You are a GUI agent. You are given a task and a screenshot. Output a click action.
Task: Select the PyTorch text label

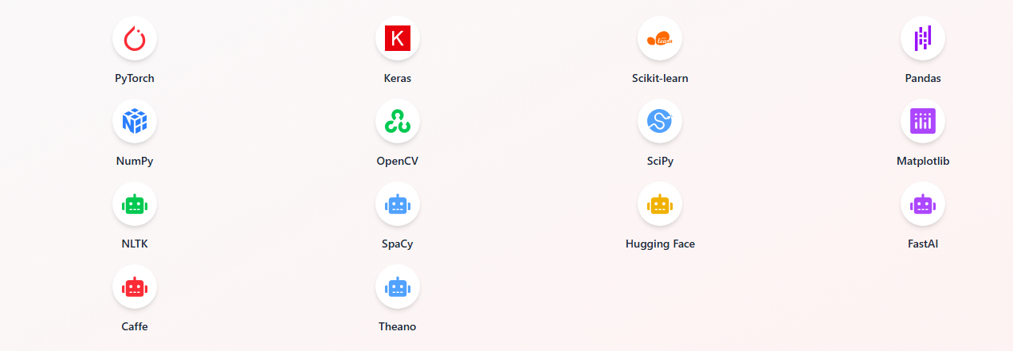[x=135, y=79]
